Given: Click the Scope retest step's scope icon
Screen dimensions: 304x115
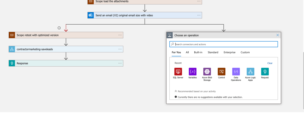Looking at the screenshot, I should 12,35.
